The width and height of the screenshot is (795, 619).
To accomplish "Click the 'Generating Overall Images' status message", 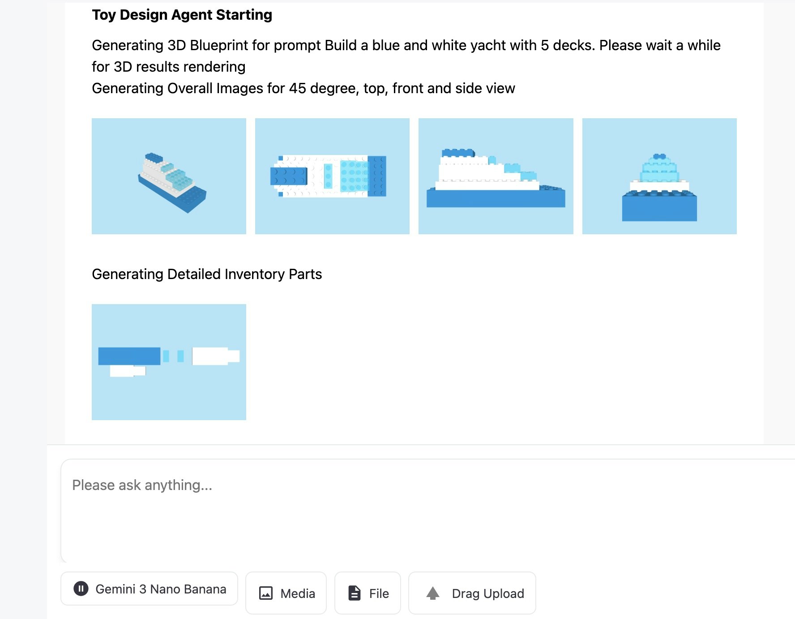I will (x=304, y=88).
